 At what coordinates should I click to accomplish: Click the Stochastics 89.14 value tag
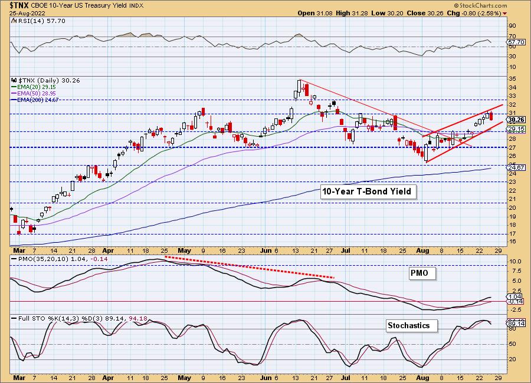coord(516,324)
